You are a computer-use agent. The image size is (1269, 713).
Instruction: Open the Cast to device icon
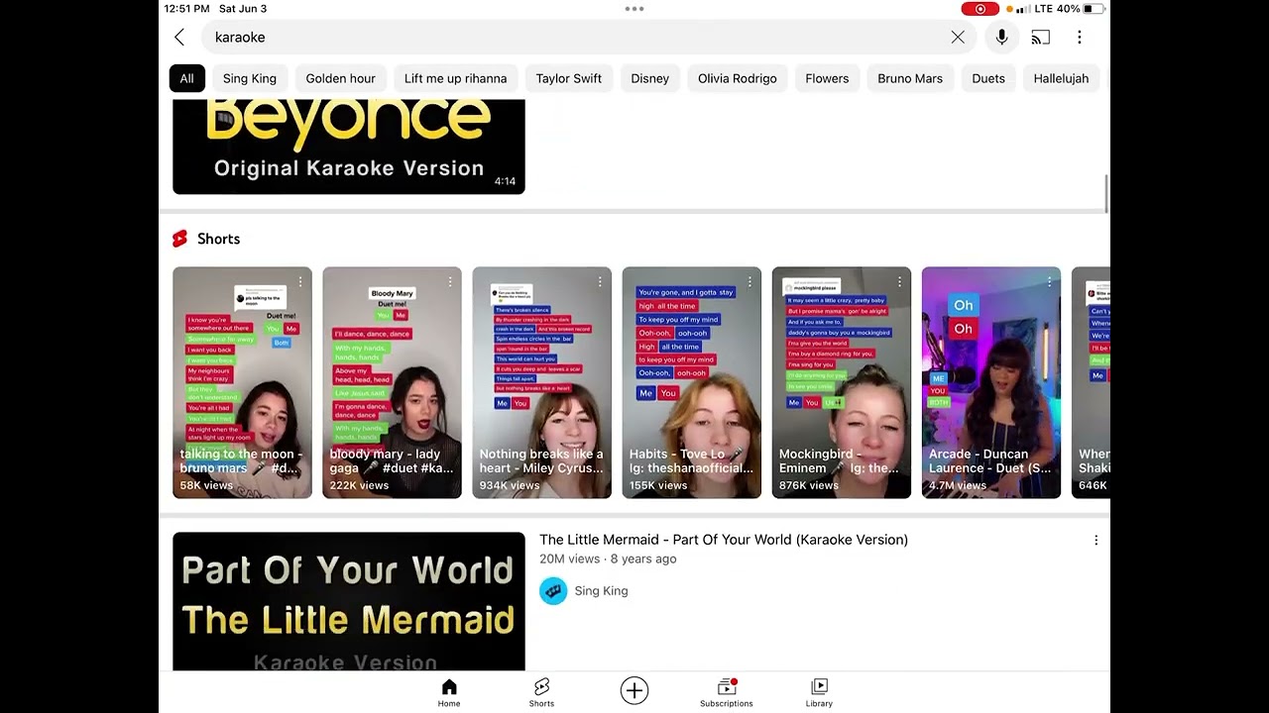coord(1041,38)
